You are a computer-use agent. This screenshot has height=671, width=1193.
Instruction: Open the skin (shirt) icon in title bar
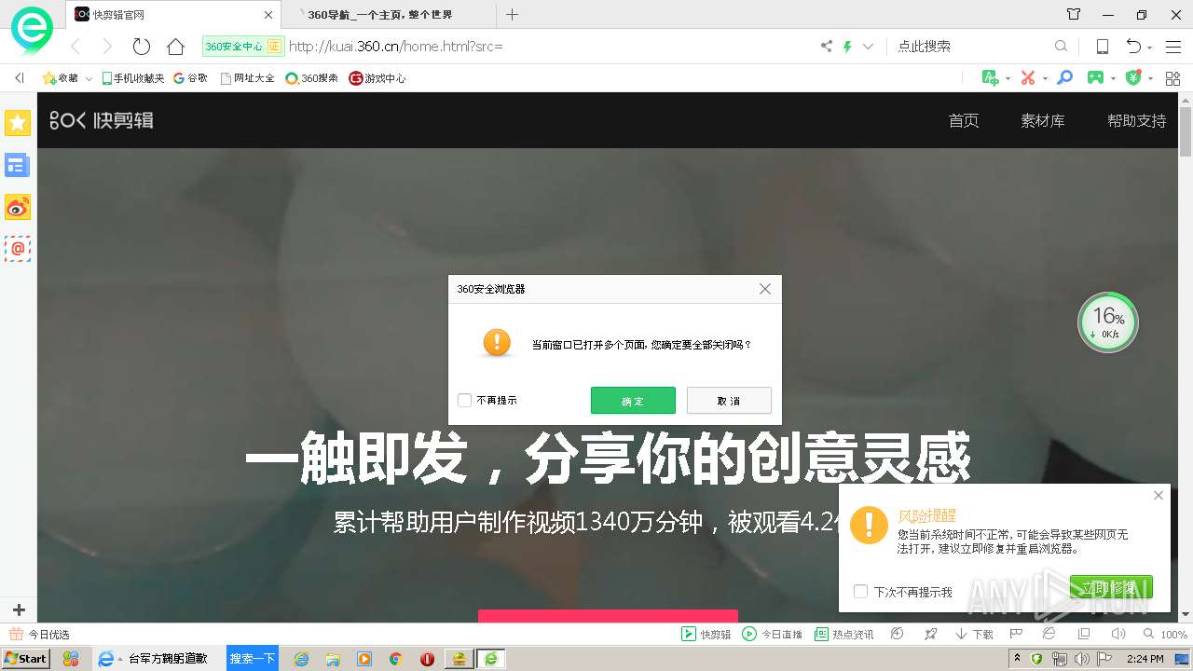point(1074,15)
